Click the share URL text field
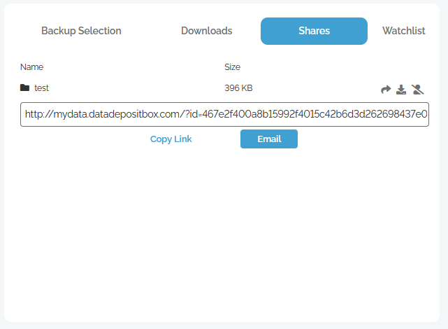Viewport: 448px width, 329px height. (224, 114)
